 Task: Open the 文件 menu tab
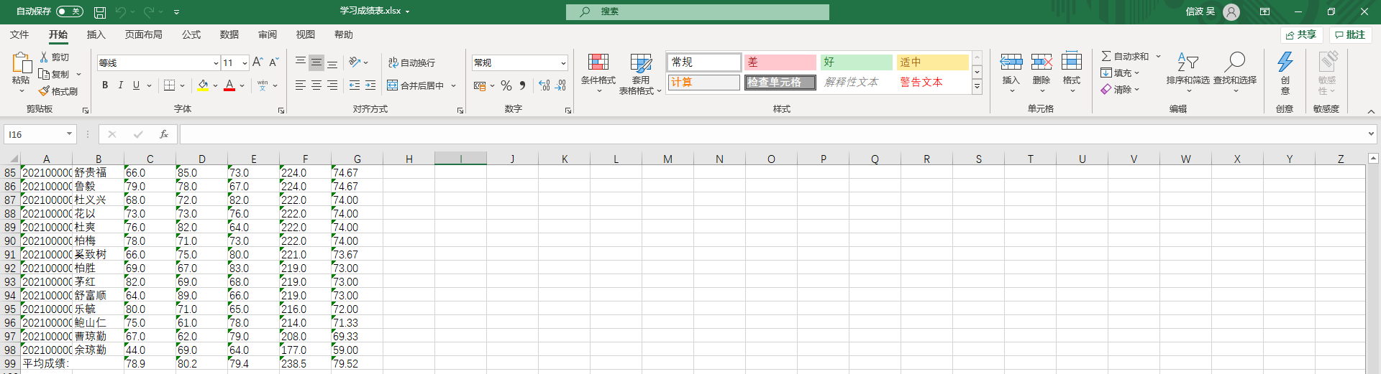[x=19, y=34]
